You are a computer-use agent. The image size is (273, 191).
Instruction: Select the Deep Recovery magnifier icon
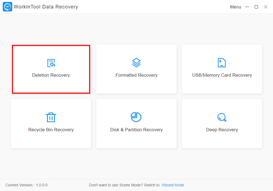(222, 117)
